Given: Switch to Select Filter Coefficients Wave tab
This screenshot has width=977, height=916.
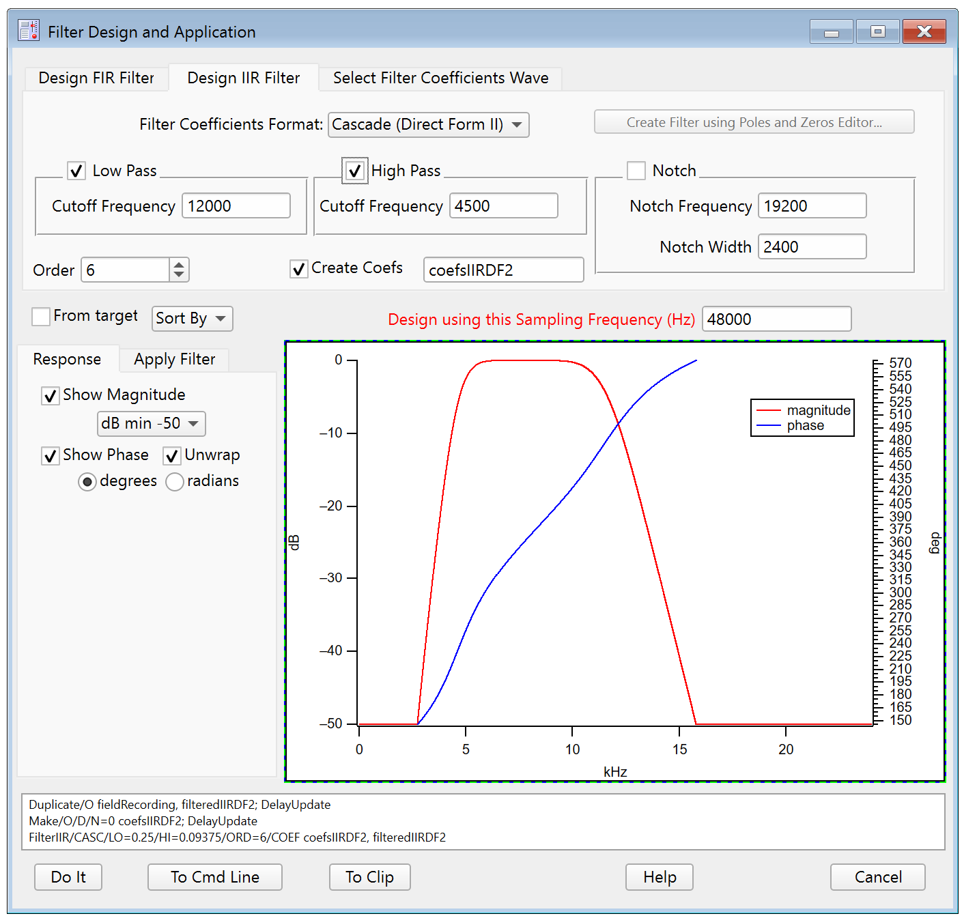Looking at the screenshot, I should coord(440,78).
